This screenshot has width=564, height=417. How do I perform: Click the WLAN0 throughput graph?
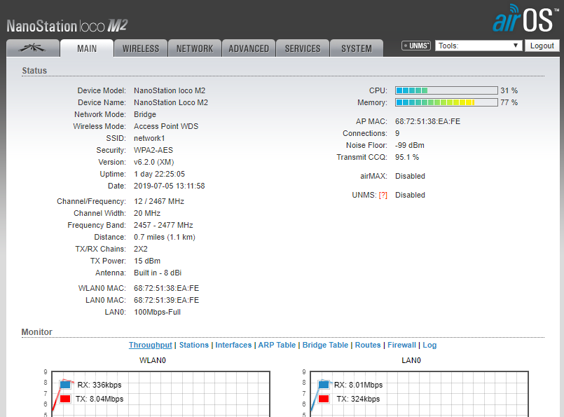(x=160, y=394)
